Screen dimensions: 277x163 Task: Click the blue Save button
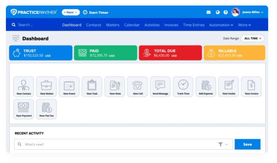247,144
